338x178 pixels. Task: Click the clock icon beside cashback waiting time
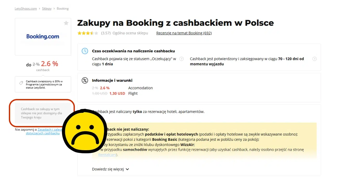(x=85, y=51)
